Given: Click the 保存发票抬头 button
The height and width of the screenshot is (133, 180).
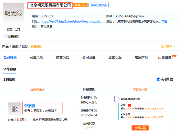Looking at the screenshot, I should [x=99, y=5].
